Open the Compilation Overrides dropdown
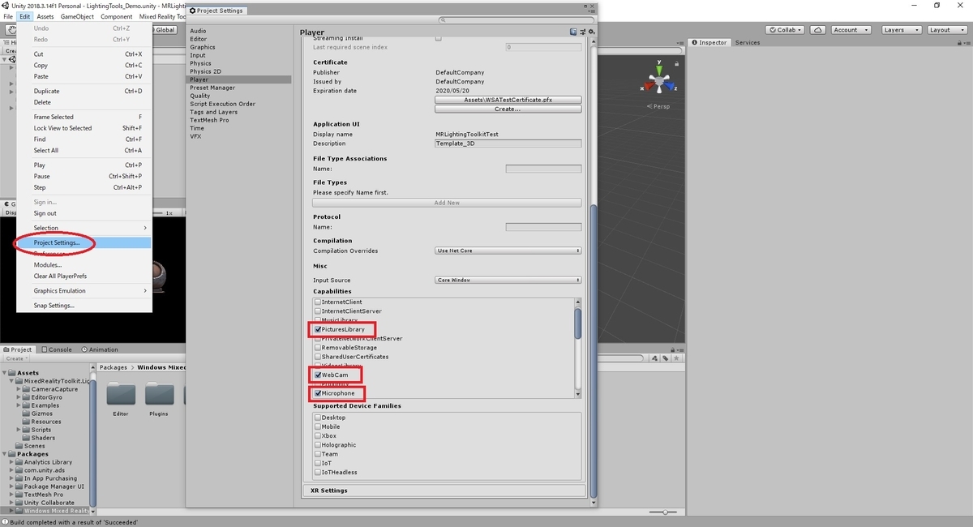This screenshot has height=527, width=973. 508,251
